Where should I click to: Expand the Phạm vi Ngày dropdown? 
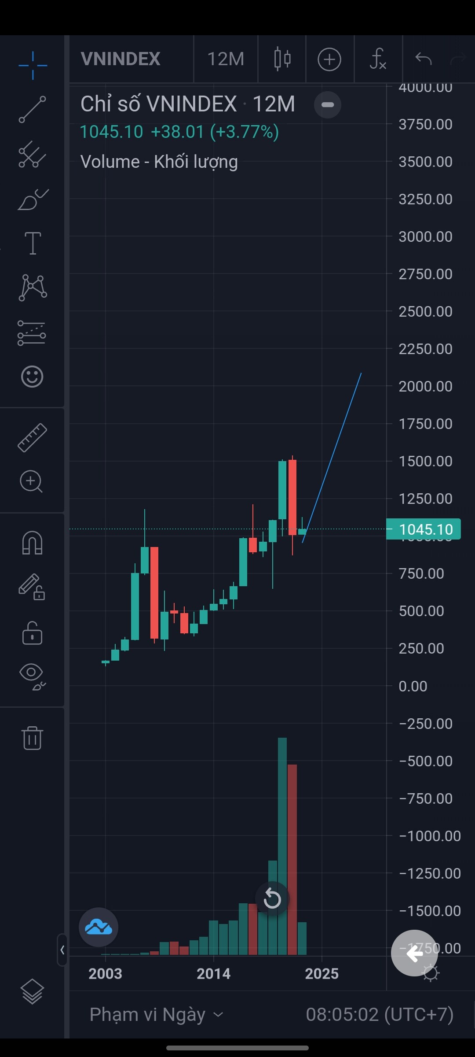pos(156,1015)
